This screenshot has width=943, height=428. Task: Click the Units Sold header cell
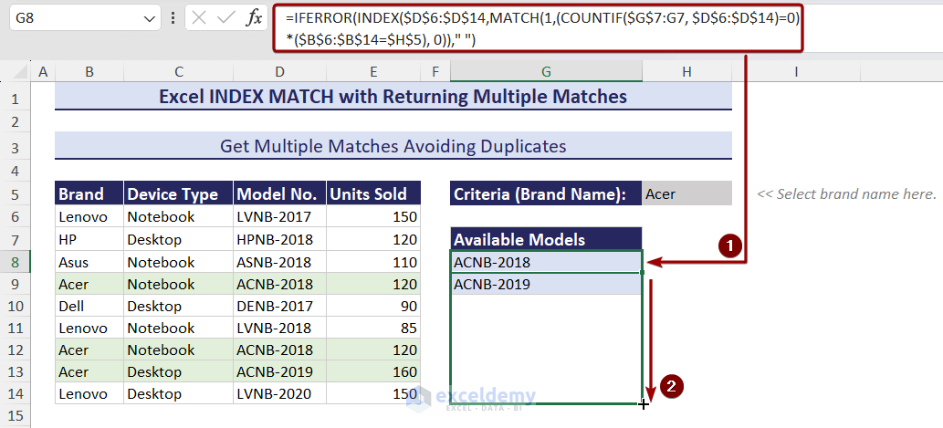click(373, 193)
